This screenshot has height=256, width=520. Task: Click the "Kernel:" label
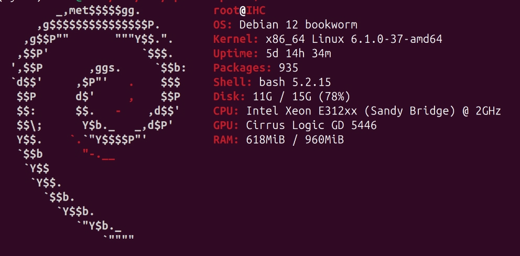point(236,39)
